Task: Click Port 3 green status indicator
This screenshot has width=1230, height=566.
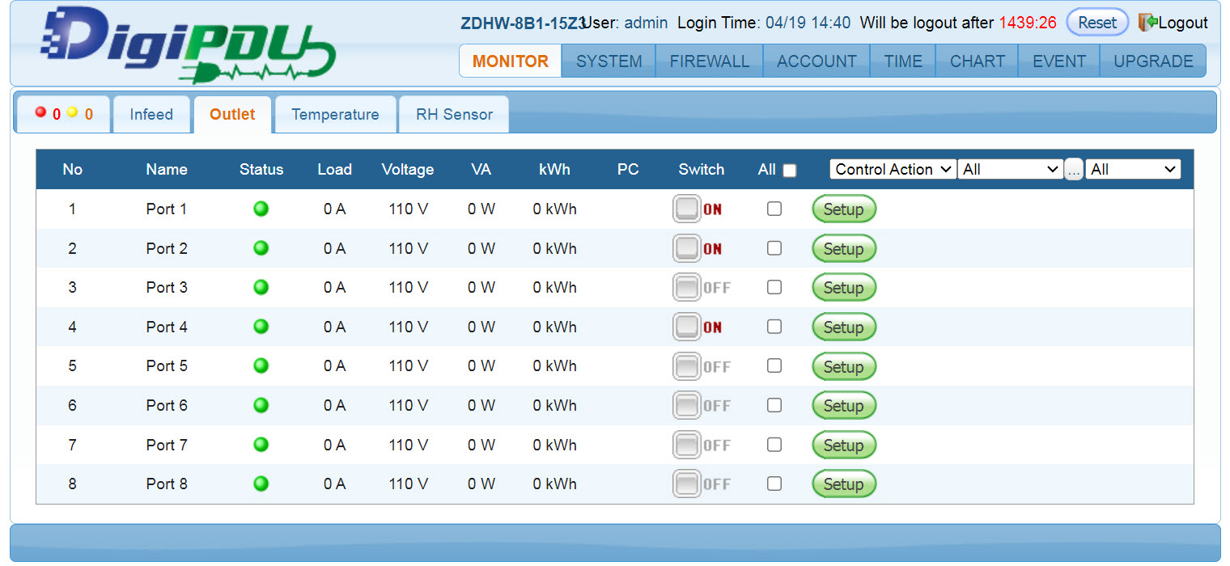Action: point(261,287)
